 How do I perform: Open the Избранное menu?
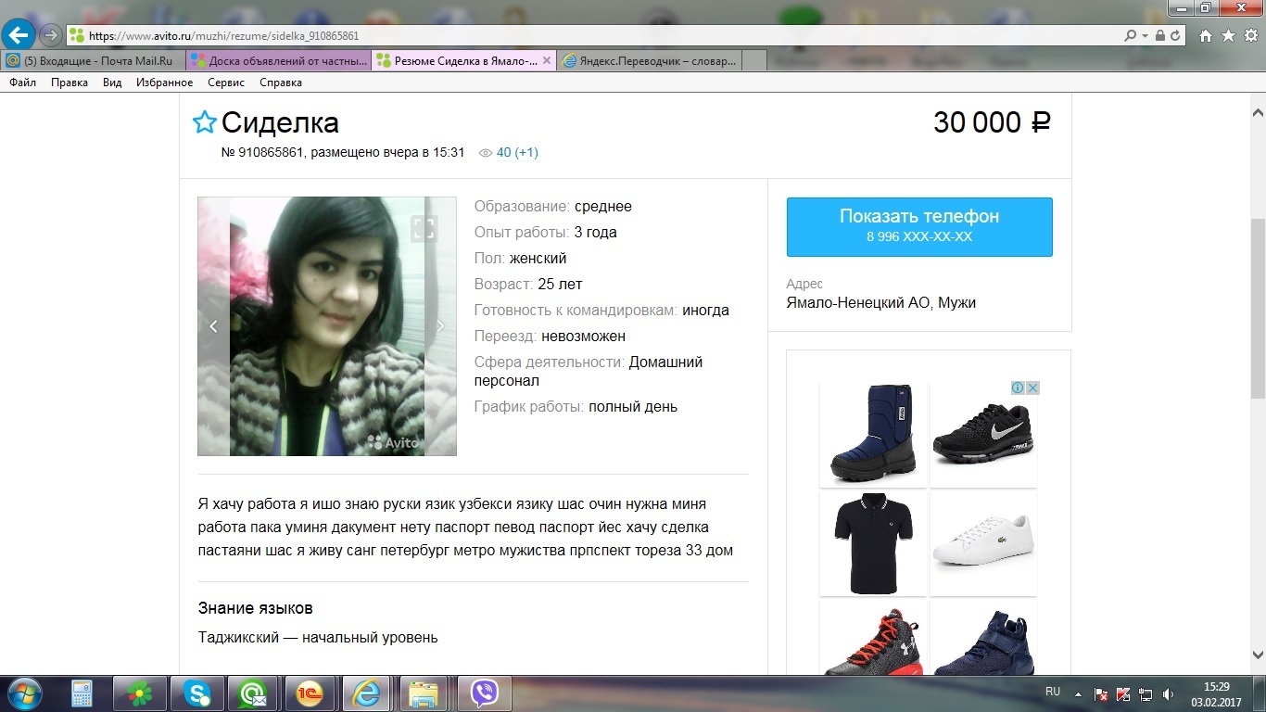pyautogui.click(x=164, y=83)
